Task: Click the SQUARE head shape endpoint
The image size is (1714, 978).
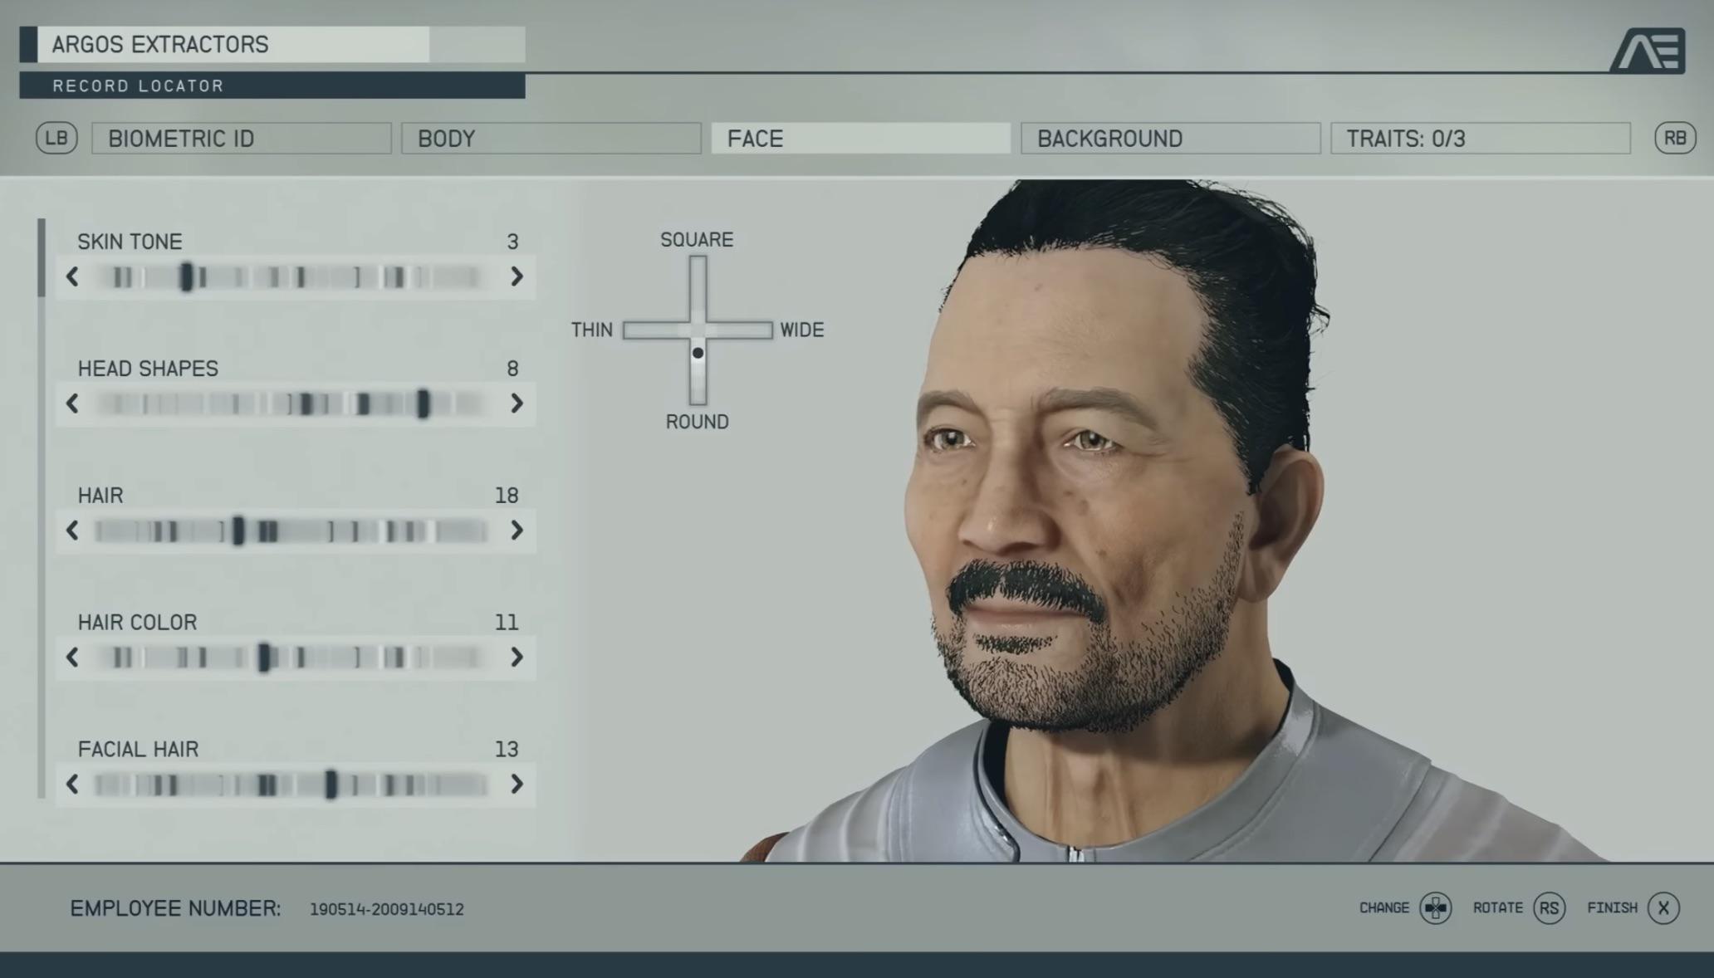Action: (697, 239)
